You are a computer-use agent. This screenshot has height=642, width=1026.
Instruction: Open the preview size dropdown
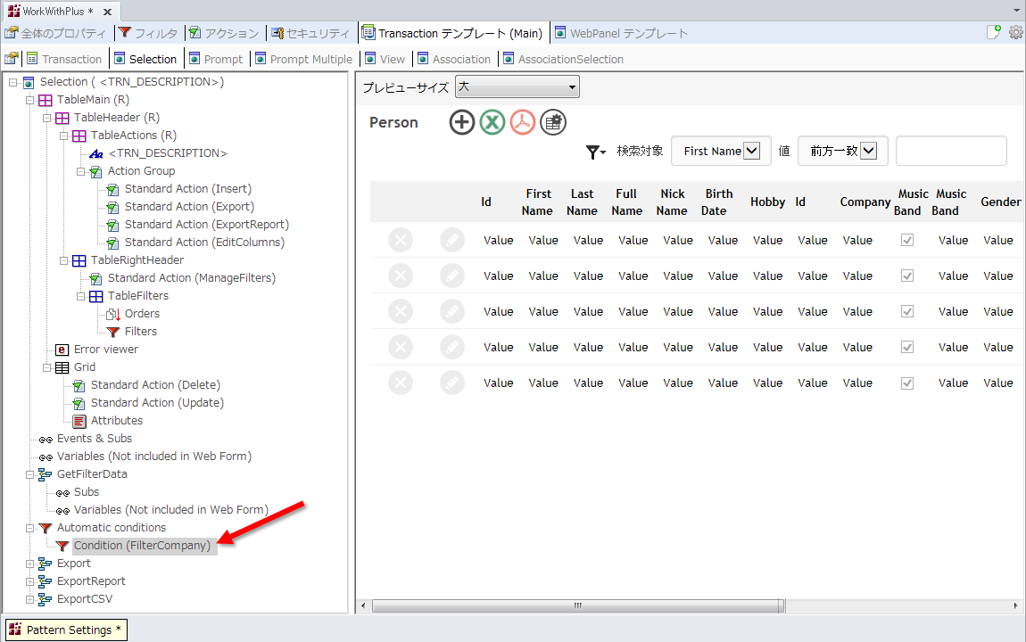(x=517, y=86)
